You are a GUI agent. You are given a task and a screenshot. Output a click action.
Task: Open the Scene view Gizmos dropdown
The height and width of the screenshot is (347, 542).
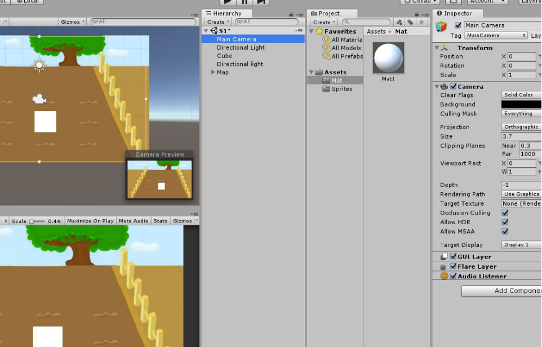coord(73,22)
